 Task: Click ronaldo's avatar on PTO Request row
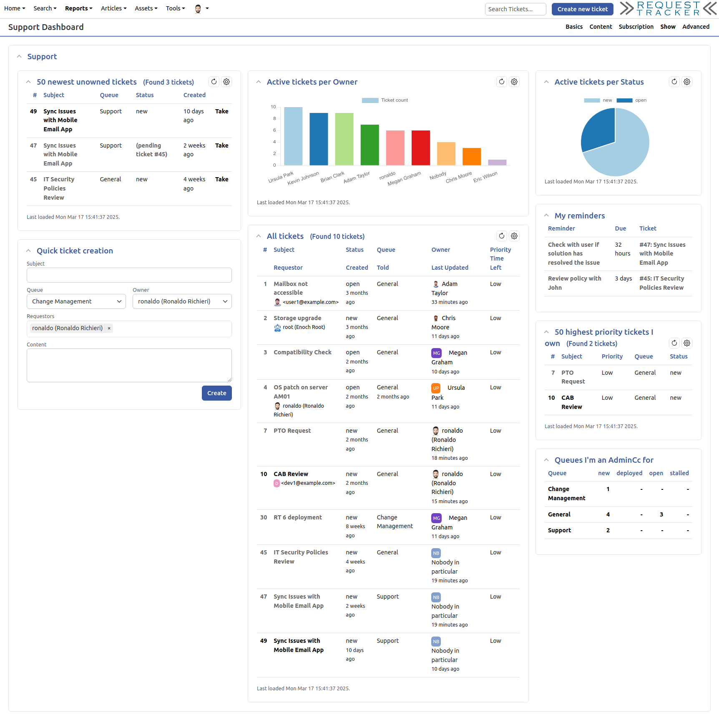(436, 431)
